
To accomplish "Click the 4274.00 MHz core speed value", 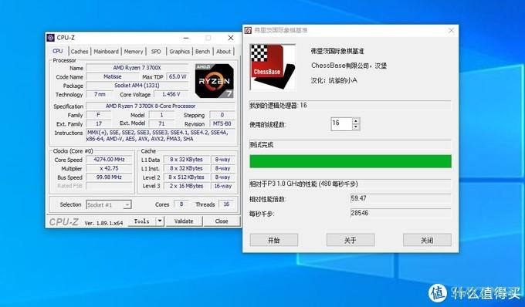I will 109,160.
